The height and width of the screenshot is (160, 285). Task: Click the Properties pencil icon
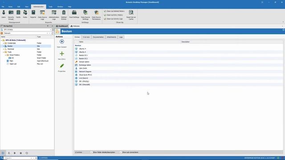[62, 66]
